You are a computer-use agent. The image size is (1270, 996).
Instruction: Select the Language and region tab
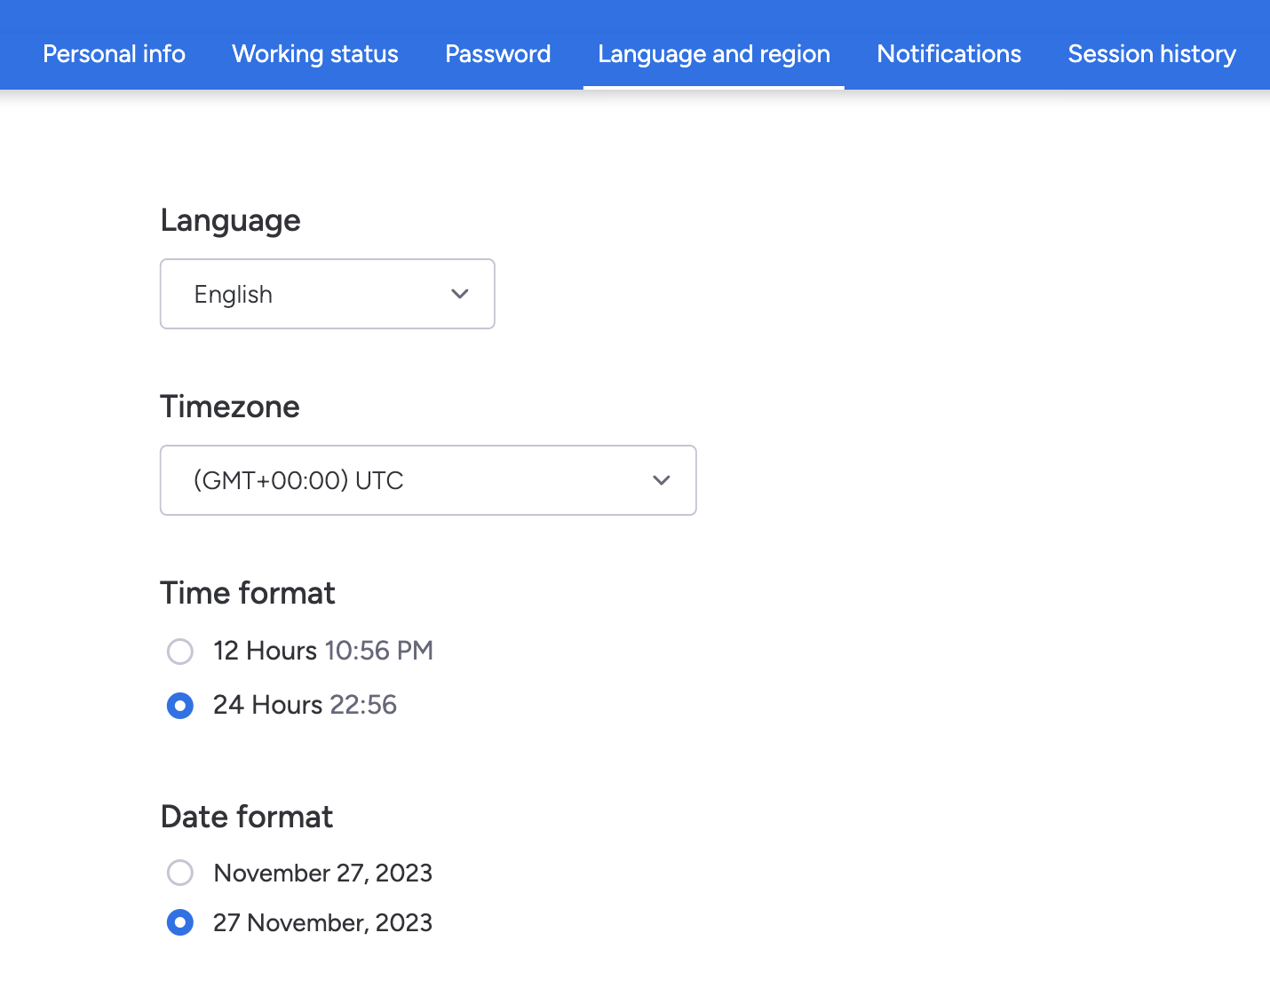(713, 53)
